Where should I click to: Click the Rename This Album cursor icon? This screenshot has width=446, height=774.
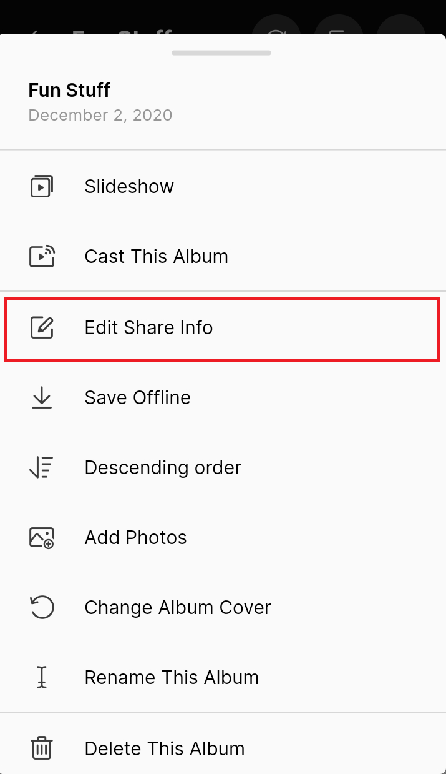42,677
